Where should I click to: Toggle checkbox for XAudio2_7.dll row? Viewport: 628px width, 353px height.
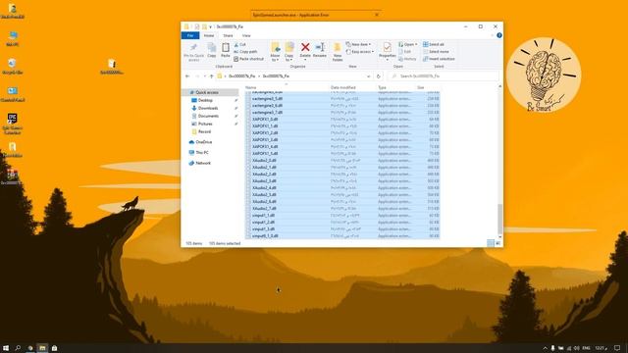pyautogui.click(x=248, y=209)
